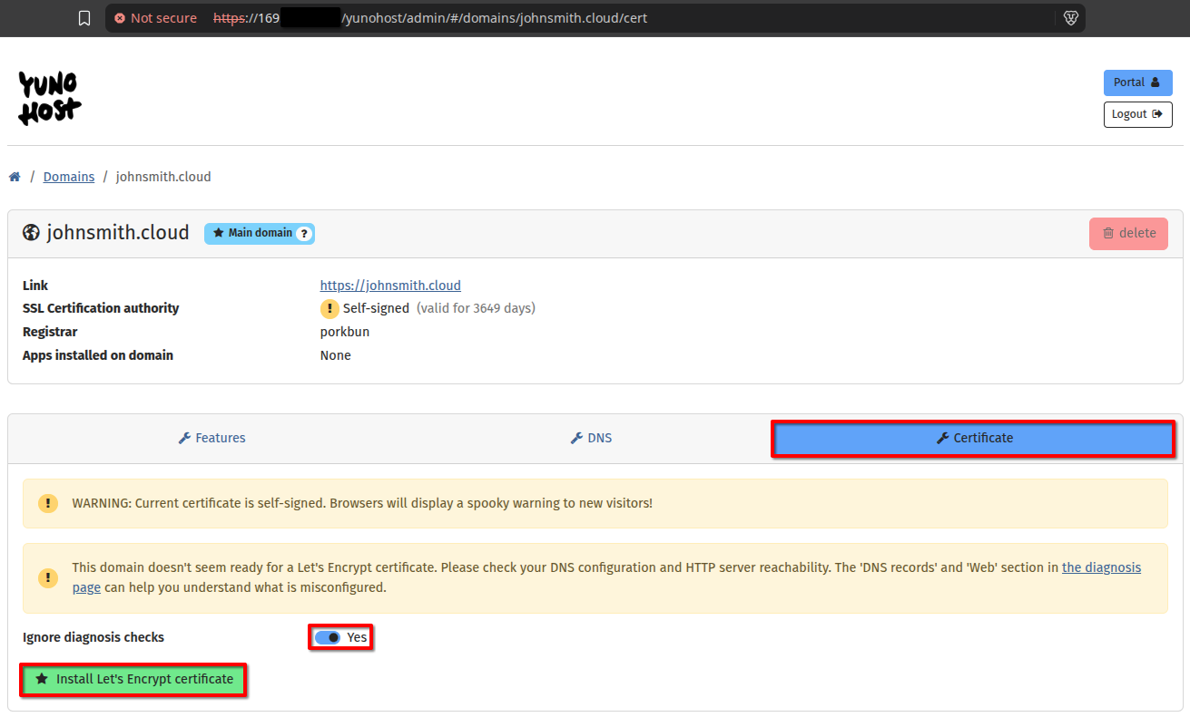This screenshot has height=717, width=1190.
Task: Click the 'Registrar' label
Action: coord(50,332)
